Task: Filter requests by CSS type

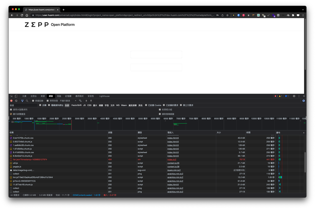Action: (89, 105)
